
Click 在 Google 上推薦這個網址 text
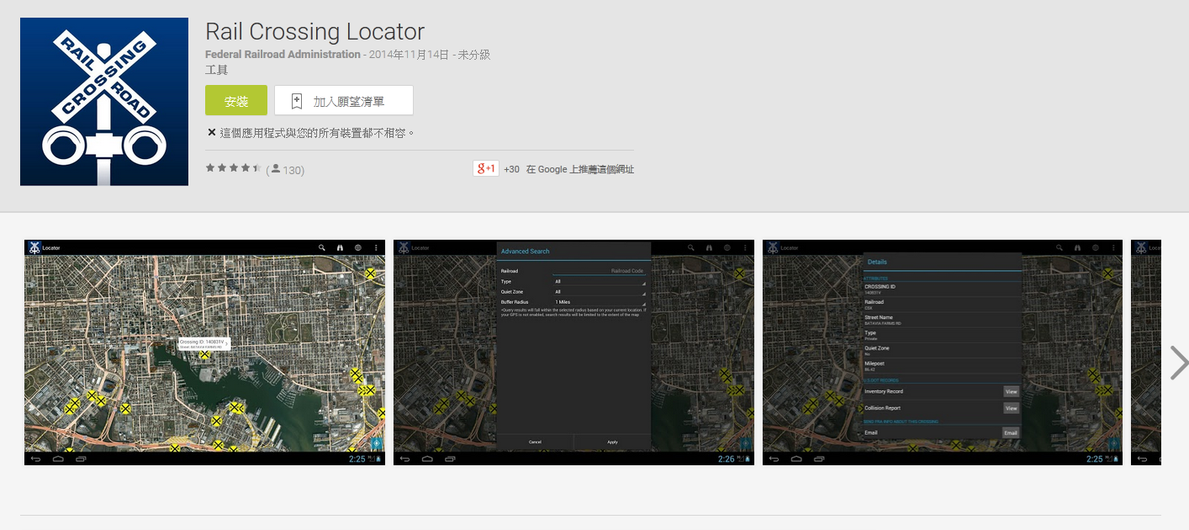[580, 169]
